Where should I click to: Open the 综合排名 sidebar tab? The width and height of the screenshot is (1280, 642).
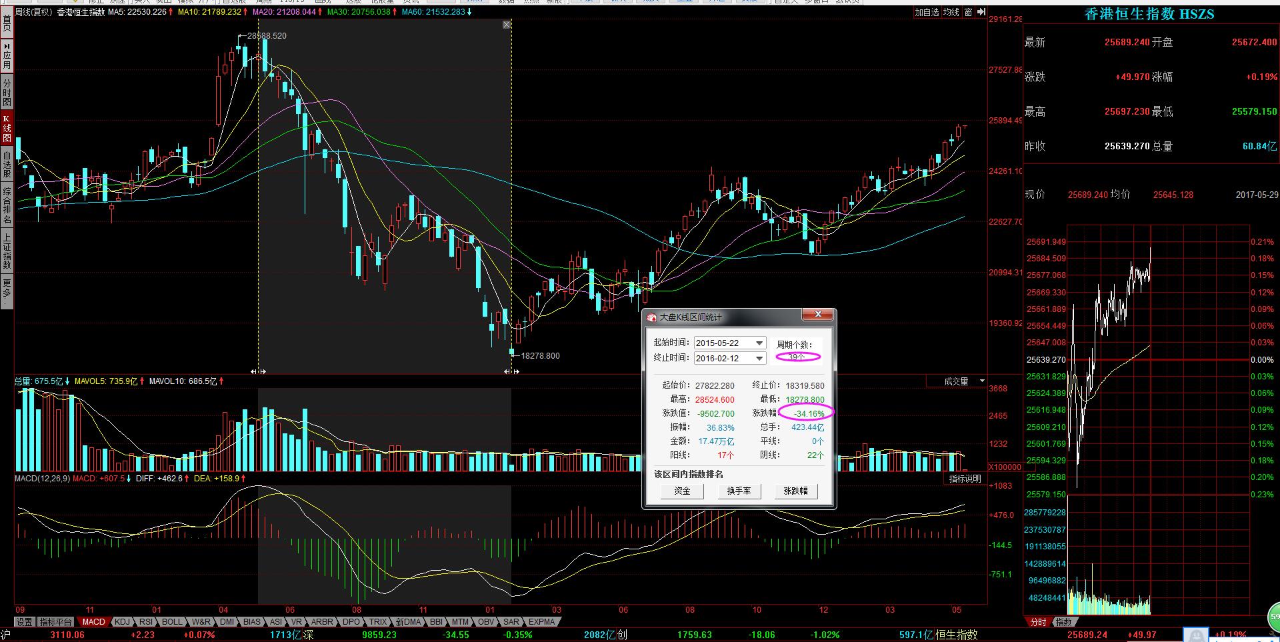click(x=7, y=205)
